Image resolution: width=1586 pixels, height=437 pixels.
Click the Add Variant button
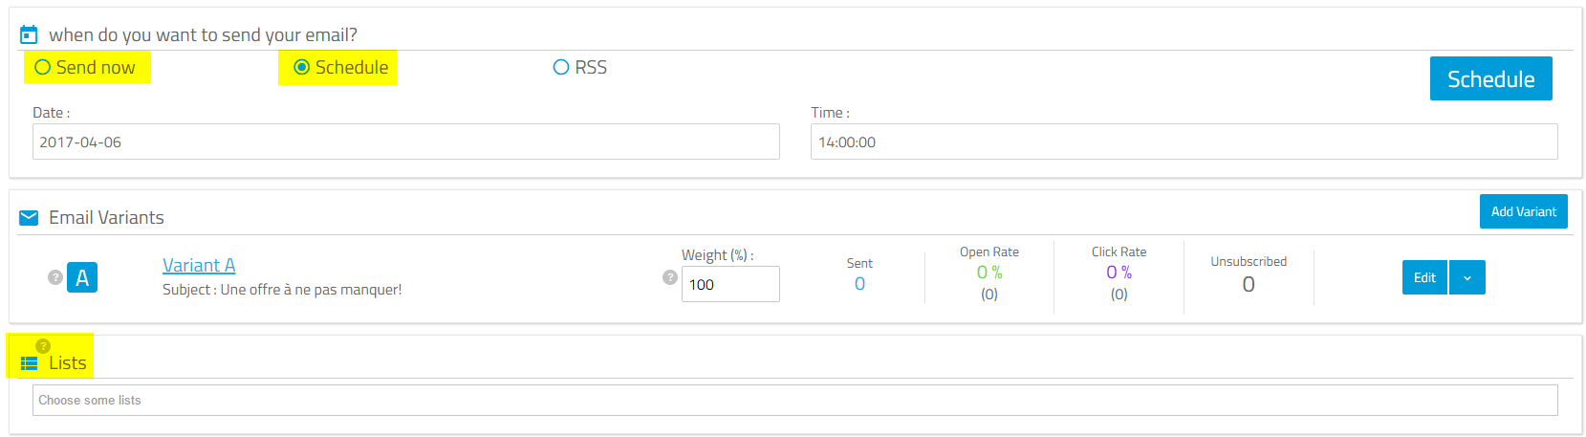(1524, 211)
